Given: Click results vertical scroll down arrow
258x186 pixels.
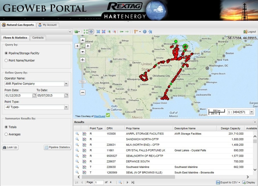Looking at the screenshot, I should pyautogui.click(x=255, y=170).
